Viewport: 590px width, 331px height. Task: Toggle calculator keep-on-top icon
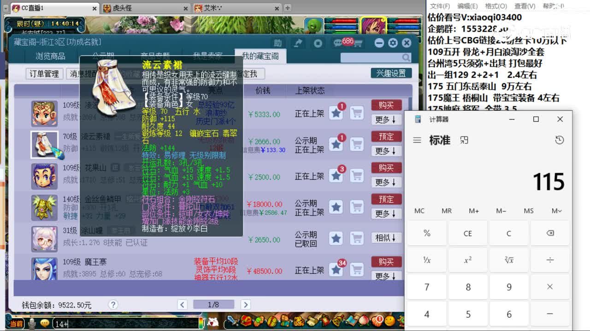pyautogui.click(x=464, y=140)
